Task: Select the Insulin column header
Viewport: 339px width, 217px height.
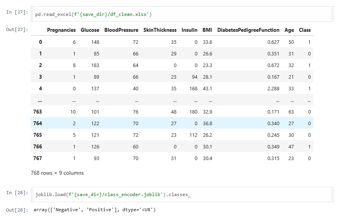Action: coord(189,30)
